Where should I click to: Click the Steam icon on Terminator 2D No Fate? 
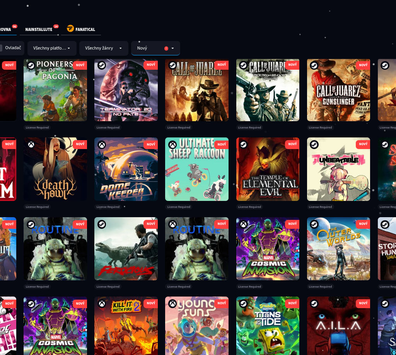(x=101, y=65)
